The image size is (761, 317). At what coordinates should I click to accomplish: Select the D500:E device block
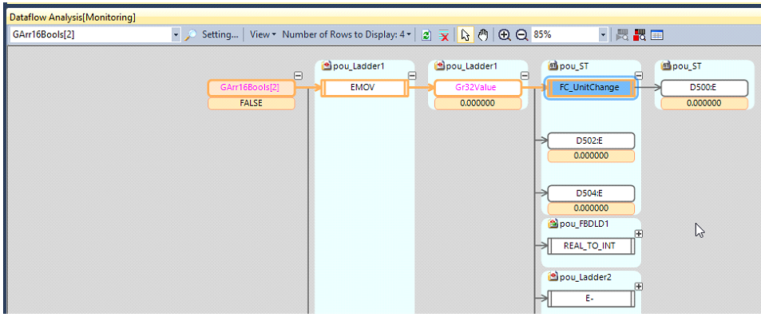[704, 88]
